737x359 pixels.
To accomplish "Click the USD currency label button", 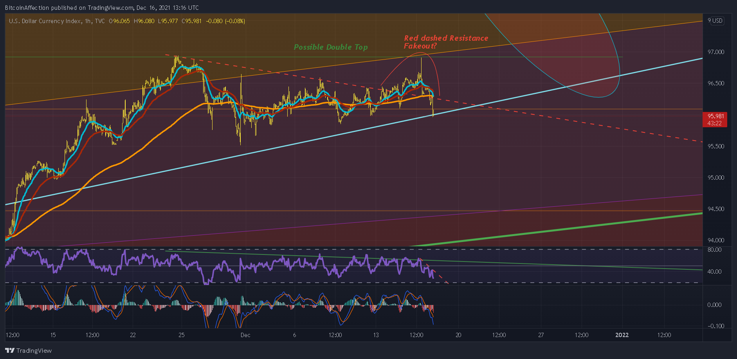I will [x=717, y=21].
